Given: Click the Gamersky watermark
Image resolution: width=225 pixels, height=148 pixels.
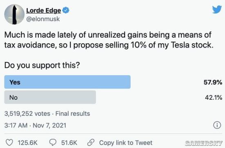Looking at the screenshot, I should tap(204, 143).
